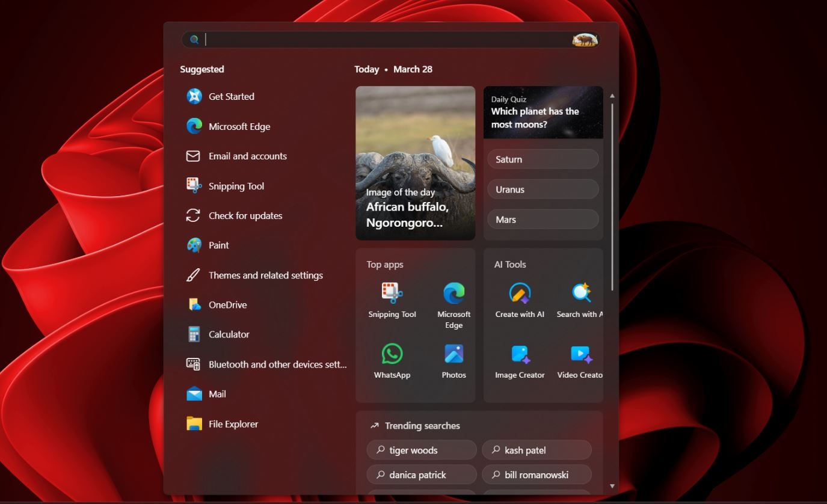Click the scrollbar down arrow

(612, 486)
